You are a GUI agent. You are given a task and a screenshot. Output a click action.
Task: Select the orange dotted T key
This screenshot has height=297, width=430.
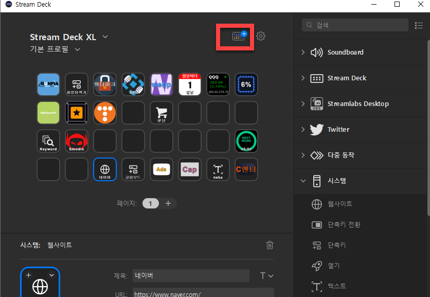point(105,113)
